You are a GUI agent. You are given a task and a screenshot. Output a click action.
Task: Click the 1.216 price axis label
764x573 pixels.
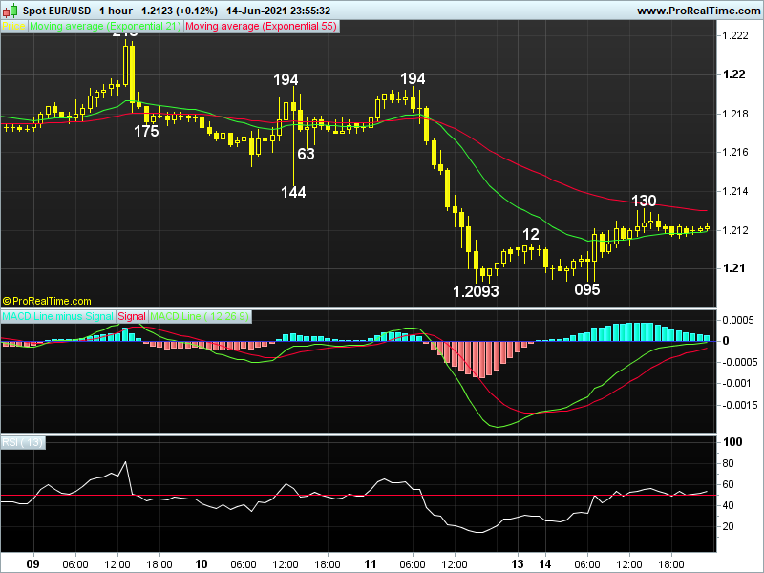(734, 153)
